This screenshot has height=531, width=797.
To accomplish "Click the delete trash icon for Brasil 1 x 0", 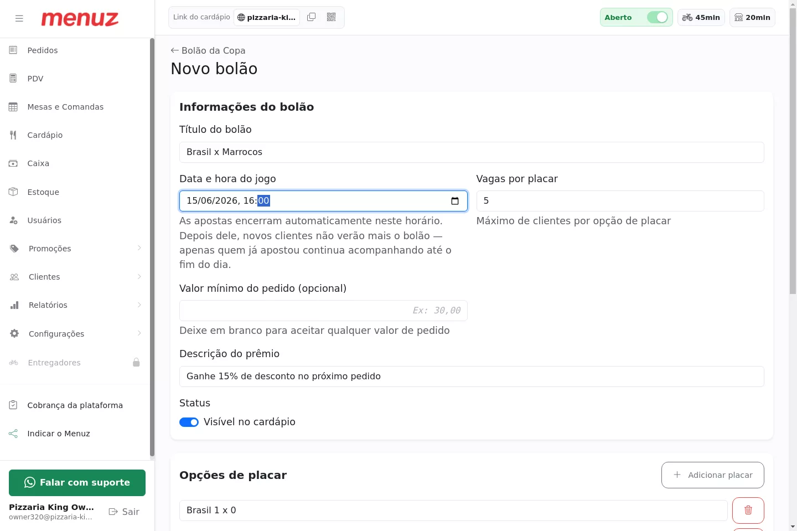I will tap(748, 510).
